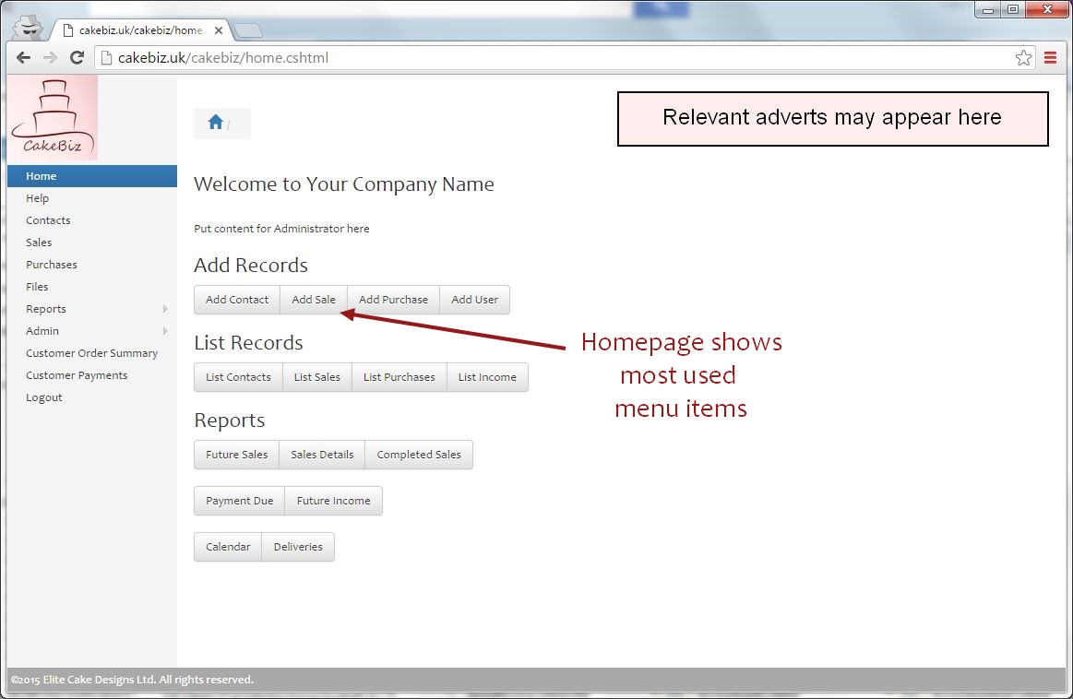Log out via sidebar Logout
Viewport: 1073px width, 699px height.
pyautogui.click(x=44, y=397)
